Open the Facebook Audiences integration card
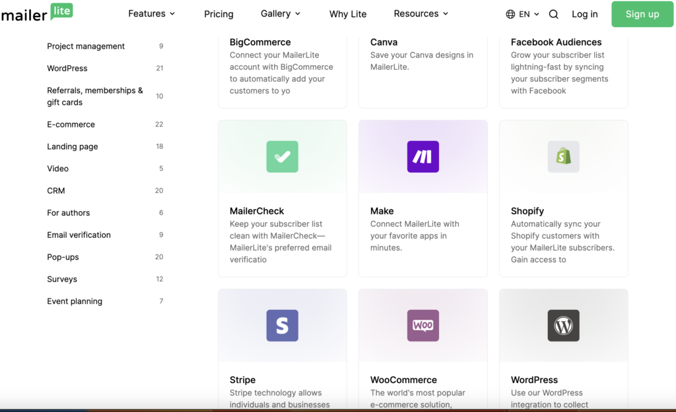 click(563, 66)
